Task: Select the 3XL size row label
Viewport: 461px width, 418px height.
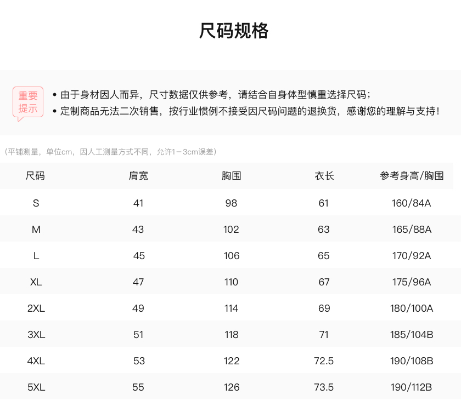Action: point(36,335)
